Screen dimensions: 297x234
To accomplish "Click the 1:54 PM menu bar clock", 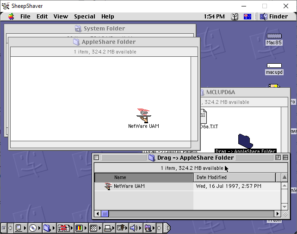I will click(x=214, y=17).
